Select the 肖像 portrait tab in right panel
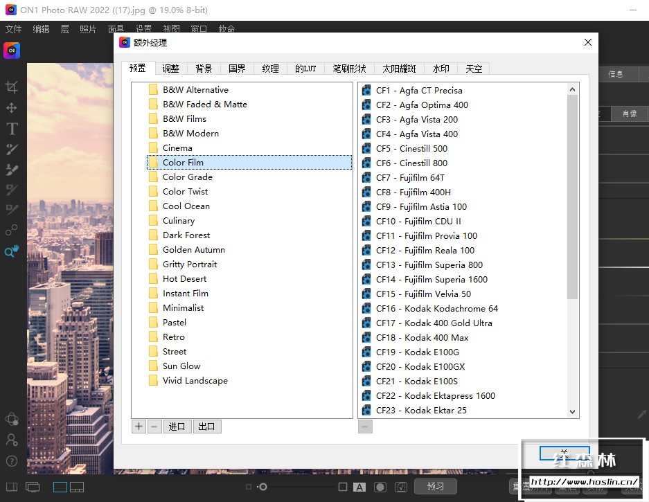This screenshot has height=502, width=649. [630, 114]
